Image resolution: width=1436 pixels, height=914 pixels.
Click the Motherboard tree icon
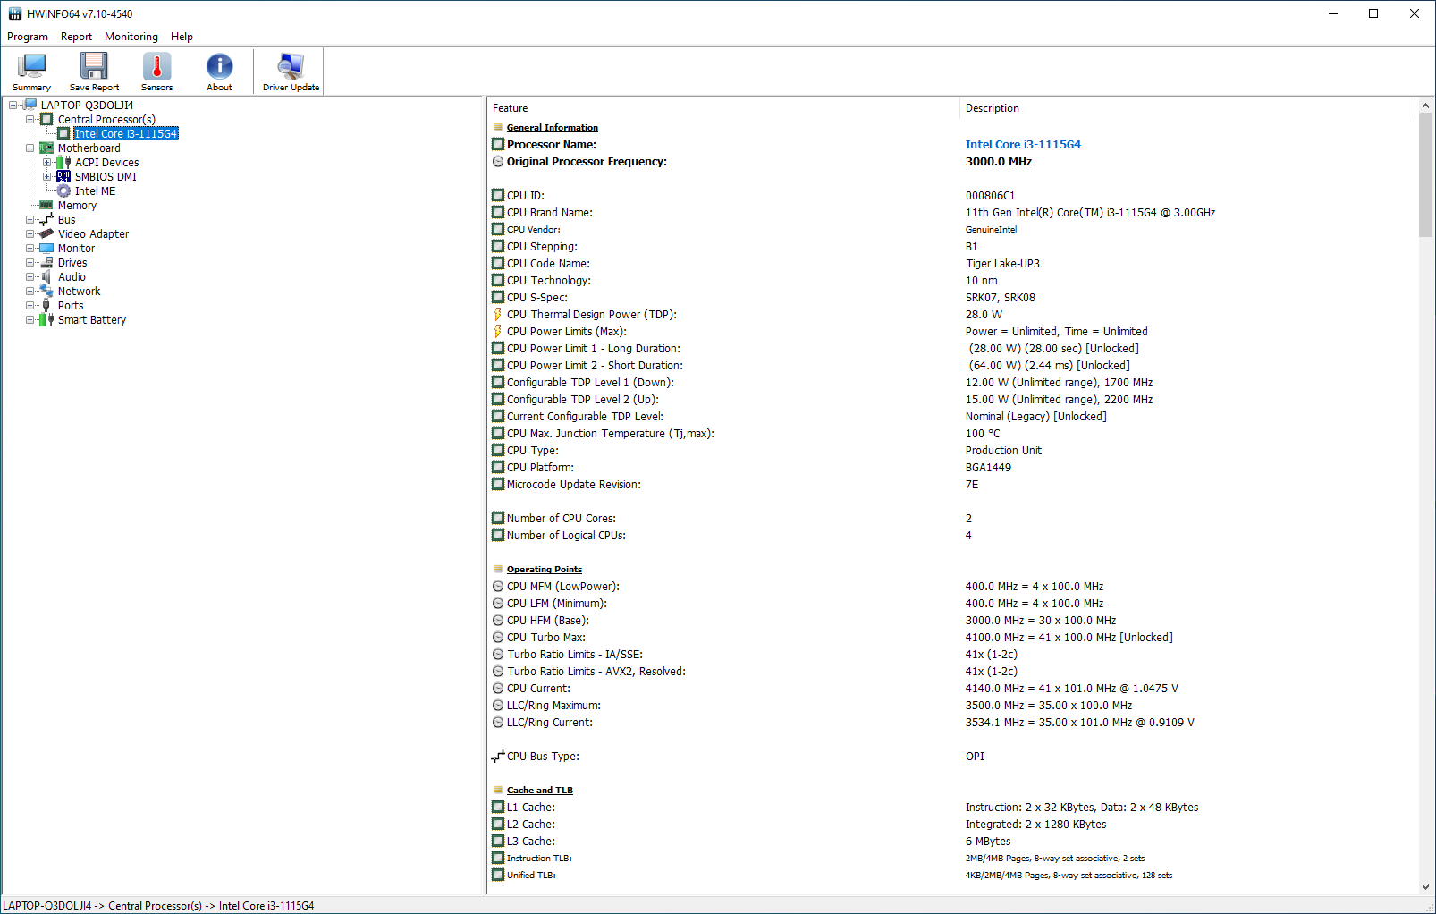[x=46, y=148]
